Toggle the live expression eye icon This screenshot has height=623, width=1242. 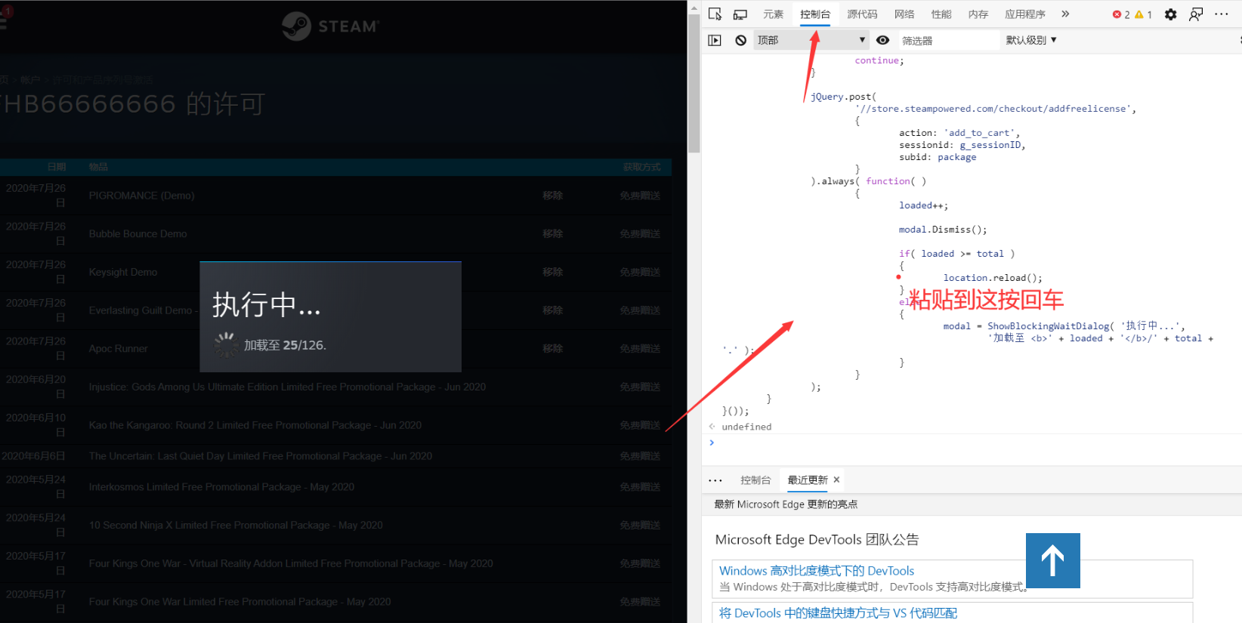click(x=882, y=40)
